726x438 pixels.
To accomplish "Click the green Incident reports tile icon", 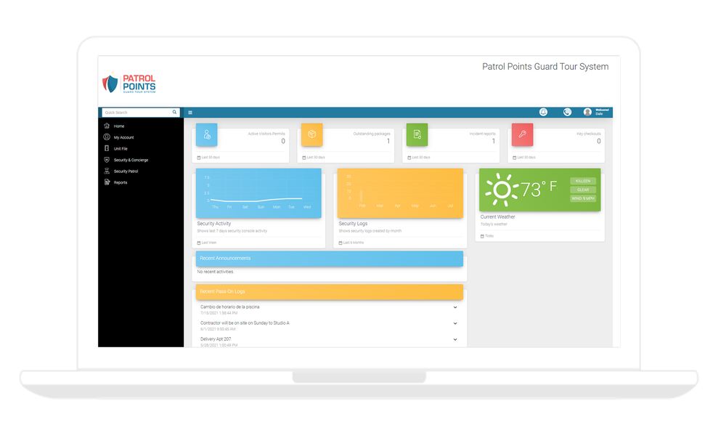I will pos(417,134).
